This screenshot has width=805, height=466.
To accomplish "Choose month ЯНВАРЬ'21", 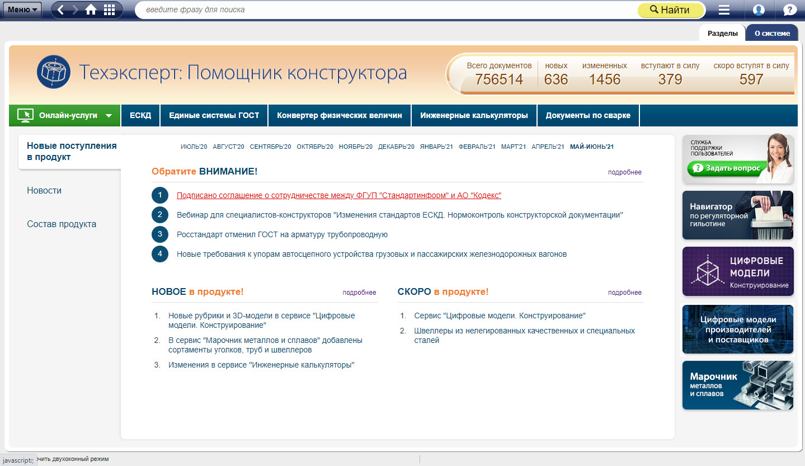I will 436,147.
